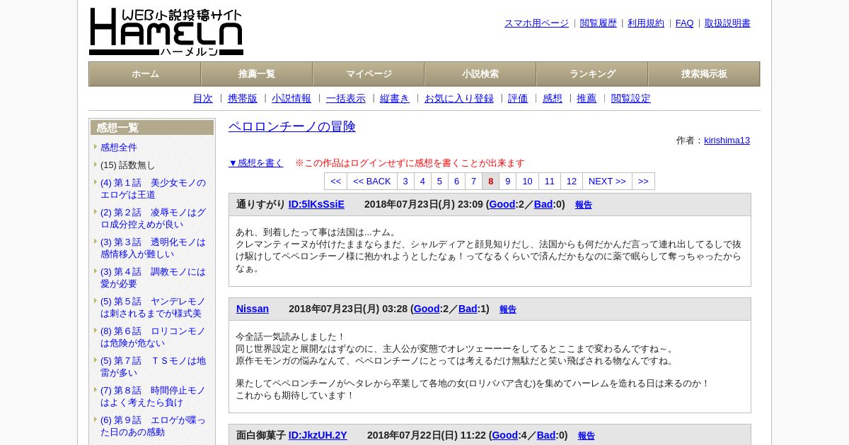849x445 pixels.
Task: Jump to first page with << button
Action: coord(336,182)
